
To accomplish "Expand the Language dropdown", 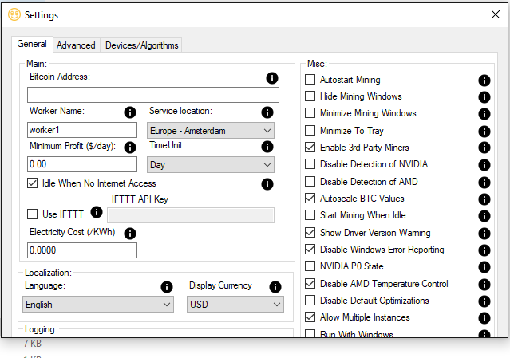I will (x=98, y=304).
